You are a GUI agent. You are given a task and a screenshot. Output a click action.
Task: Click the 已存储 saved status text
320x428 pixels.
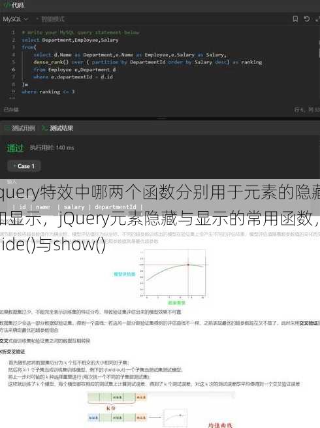[x=11, y=110]
